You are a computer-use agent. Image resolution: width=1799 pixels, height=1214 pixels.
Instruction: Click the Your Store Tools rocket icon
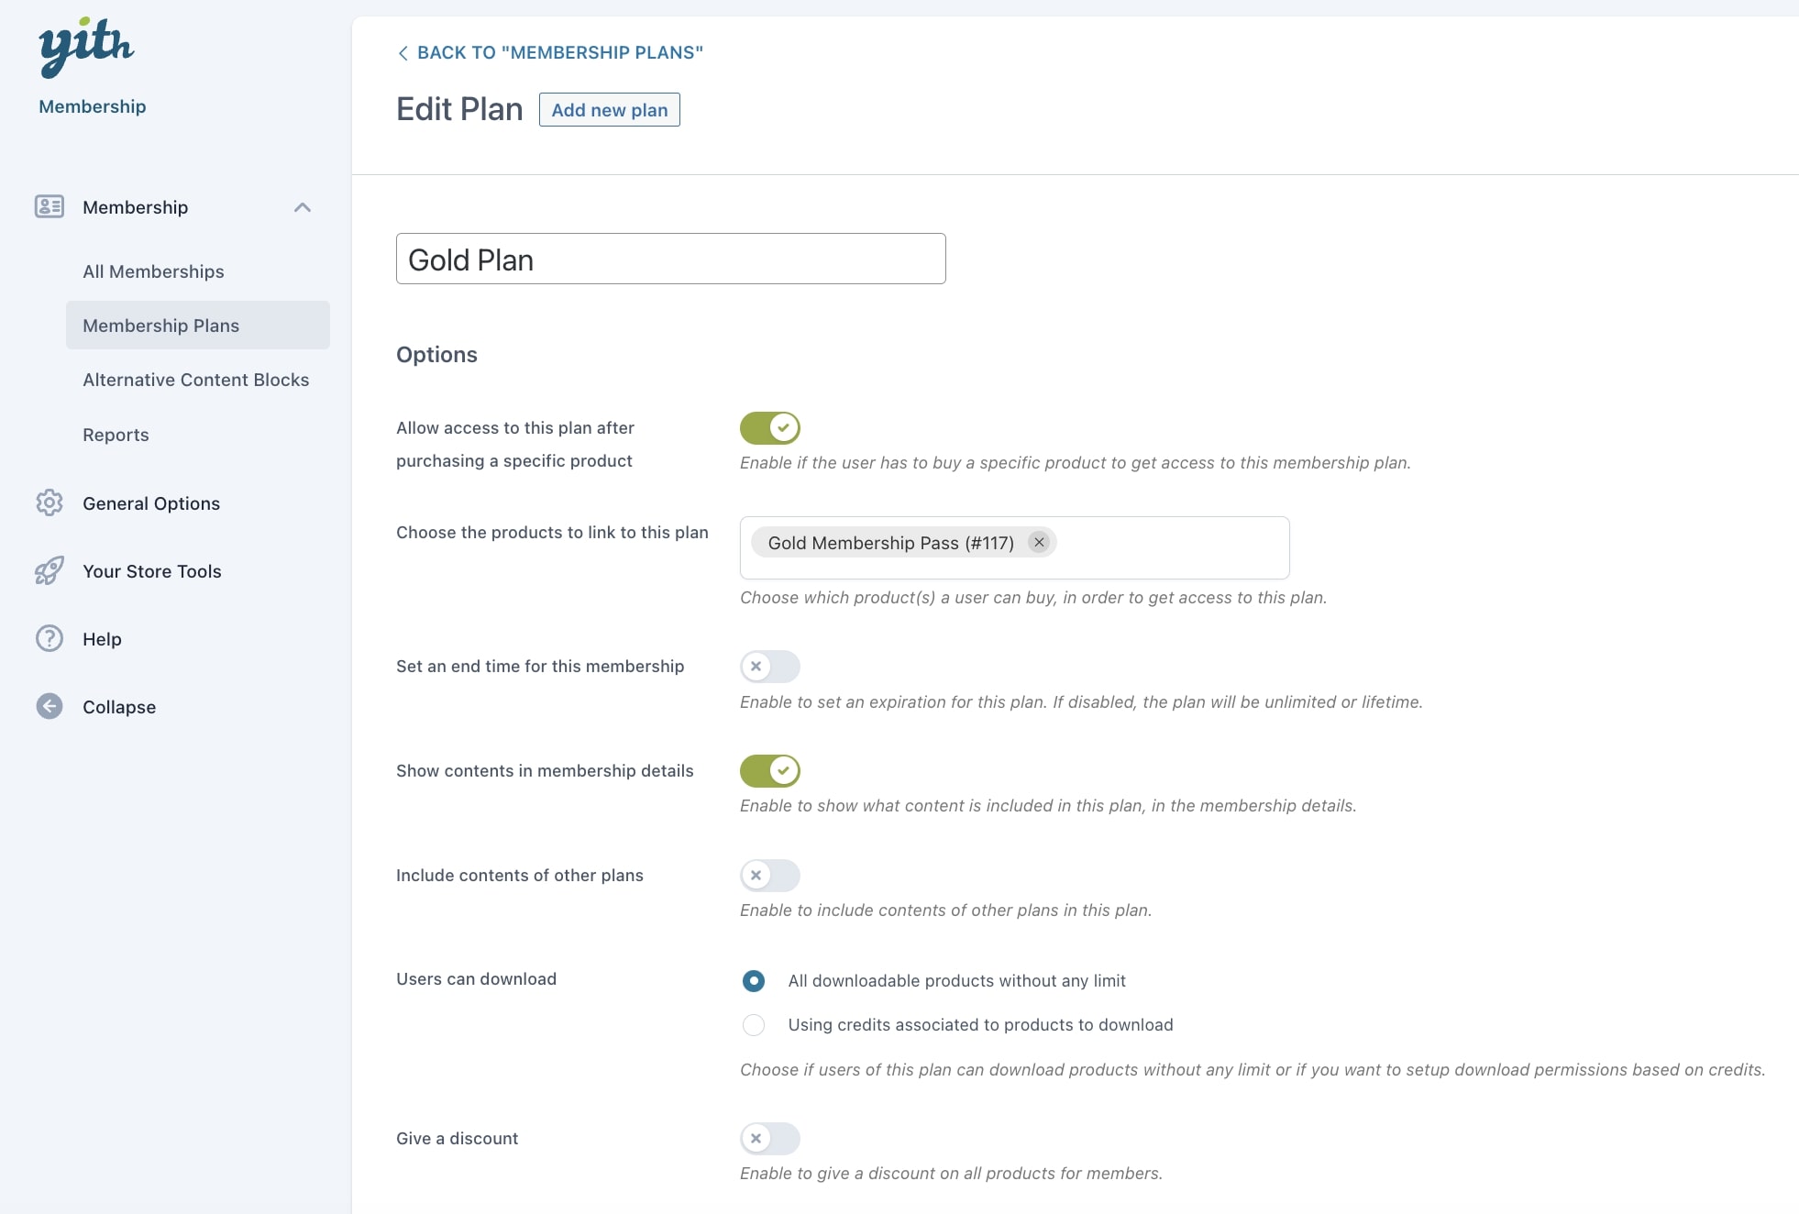pyautogui.click(x=50, y=570)
